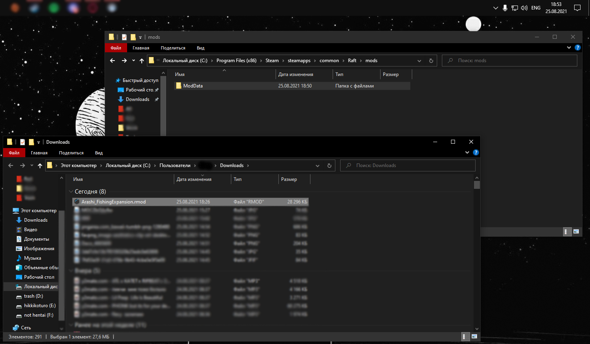Open help in the mods window
This screenshot has width=590, height=344.
[578, 48]
